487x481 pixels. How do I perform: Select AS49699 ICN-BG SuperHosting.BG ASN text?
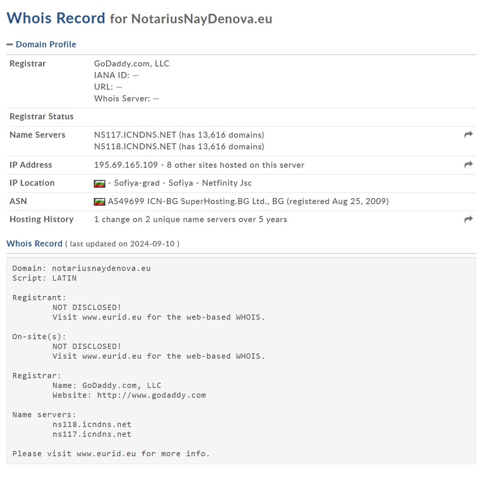pos(248,201)
